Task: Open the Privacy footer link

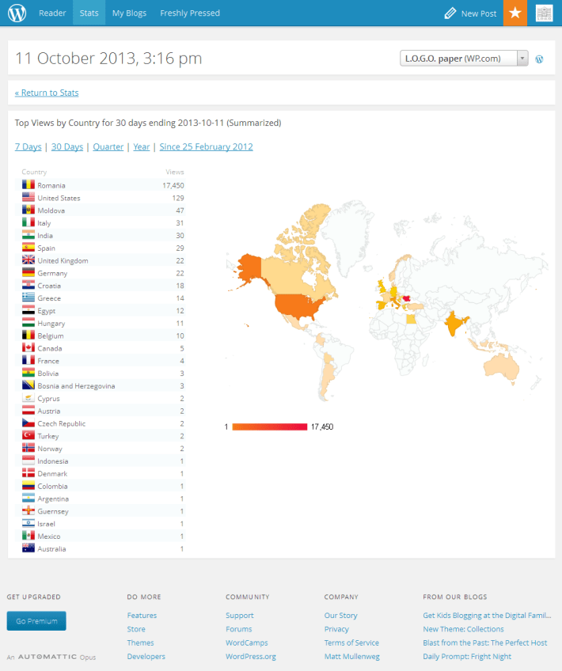Action: click(x=336, y=628)
